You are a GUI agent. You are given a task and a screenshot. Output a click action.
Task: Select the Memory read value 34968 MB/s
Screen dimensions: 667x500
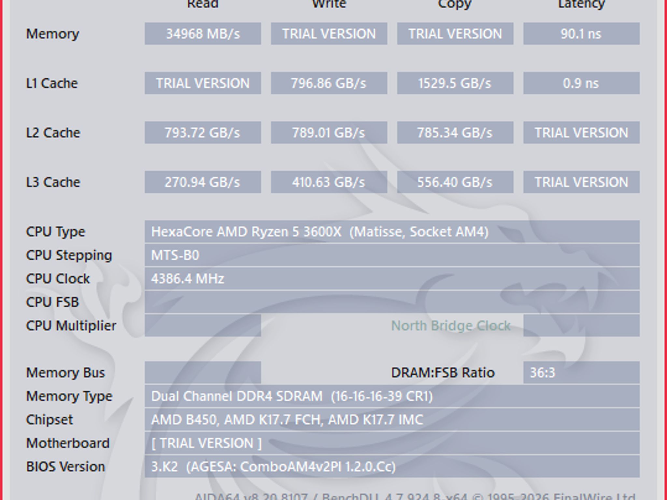(x=203, y=34)
